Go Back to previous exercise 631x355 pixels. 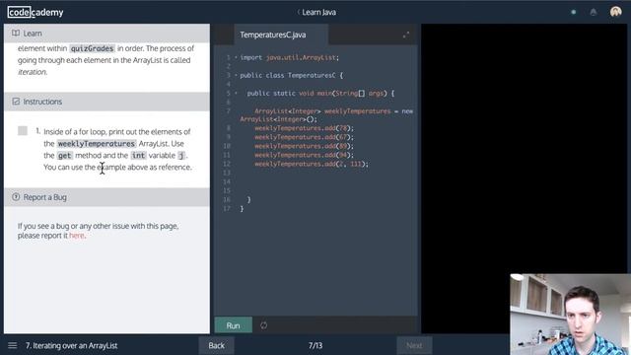[x=217, y=345]
